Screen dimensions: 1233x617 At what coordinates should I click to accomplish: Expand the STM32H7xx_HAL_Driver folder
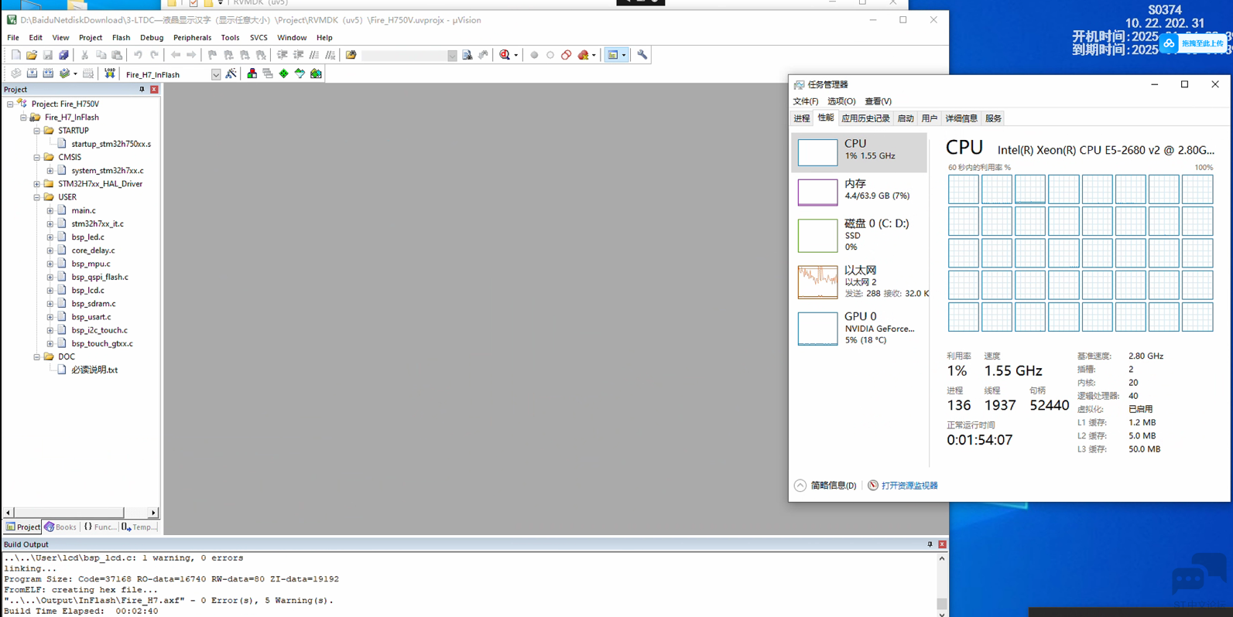36,184
